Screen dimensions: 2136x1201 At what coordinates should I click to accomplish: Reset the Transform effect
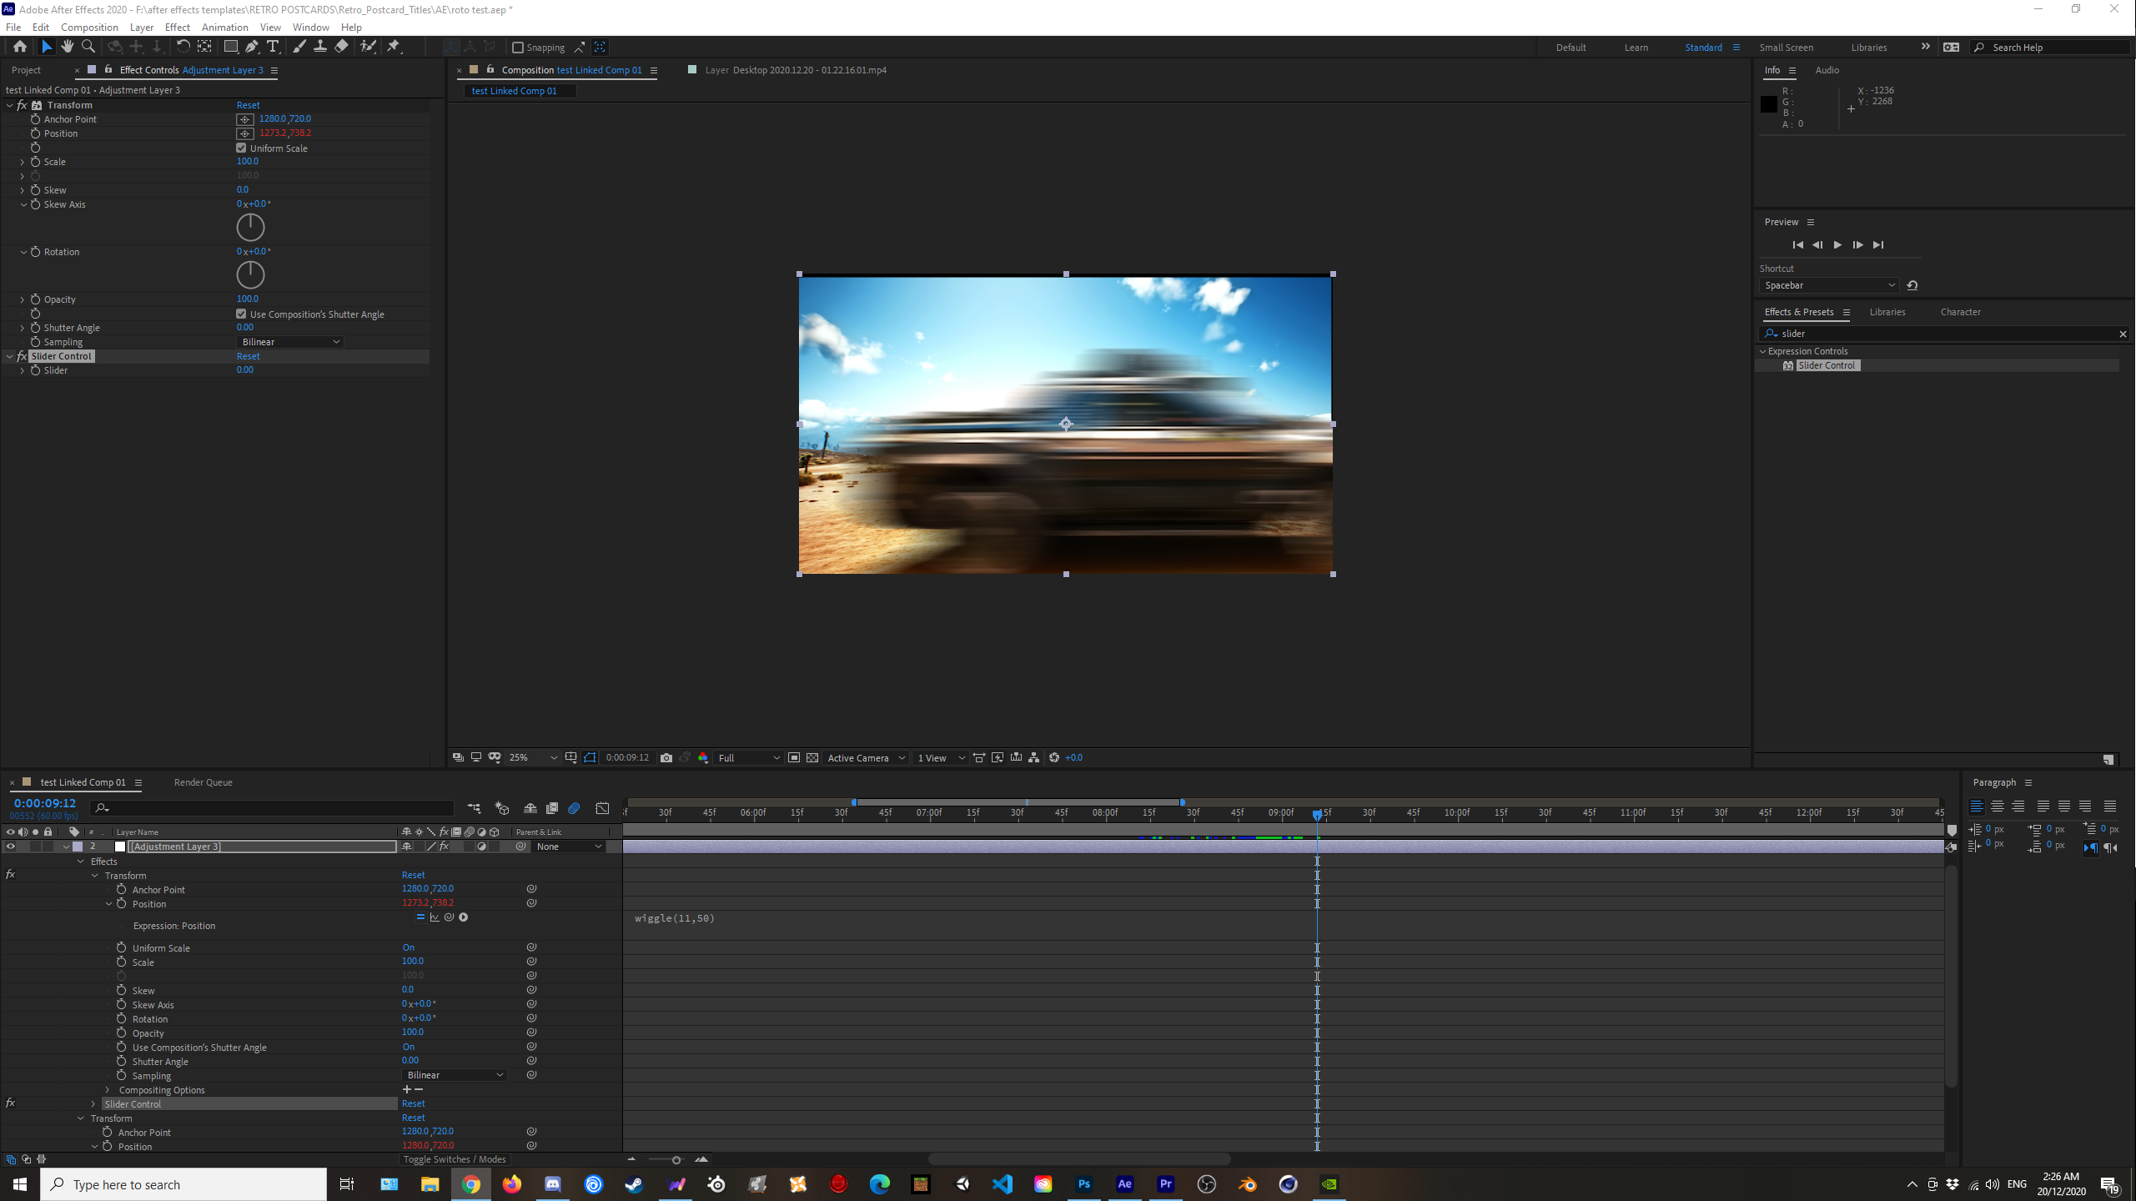pos(246,104)
